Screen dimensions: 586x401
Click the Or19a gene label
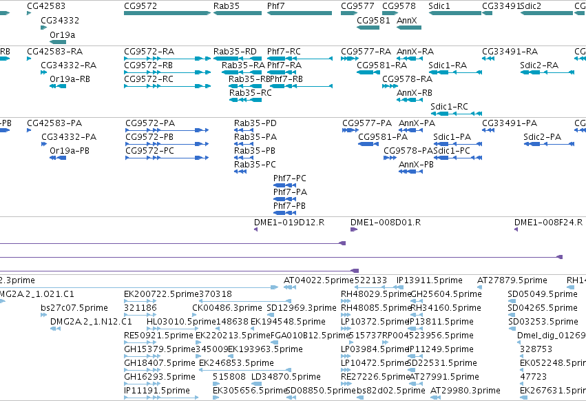63,34
